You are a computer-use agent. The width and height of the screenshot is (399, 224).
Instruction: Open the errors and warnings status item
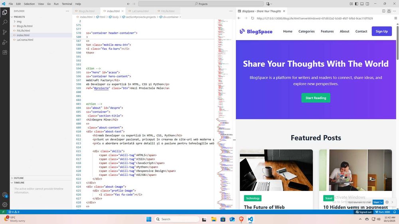[14, 212]
